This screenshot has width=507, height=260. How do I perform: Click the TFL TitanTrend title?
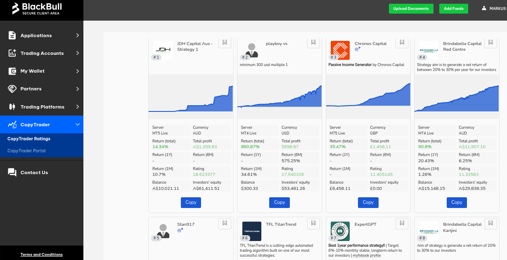click(281, 225)
